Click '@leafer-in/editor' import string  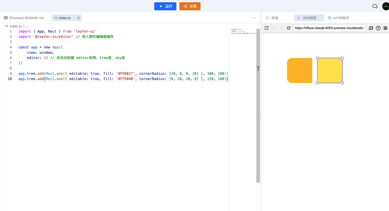53,37
